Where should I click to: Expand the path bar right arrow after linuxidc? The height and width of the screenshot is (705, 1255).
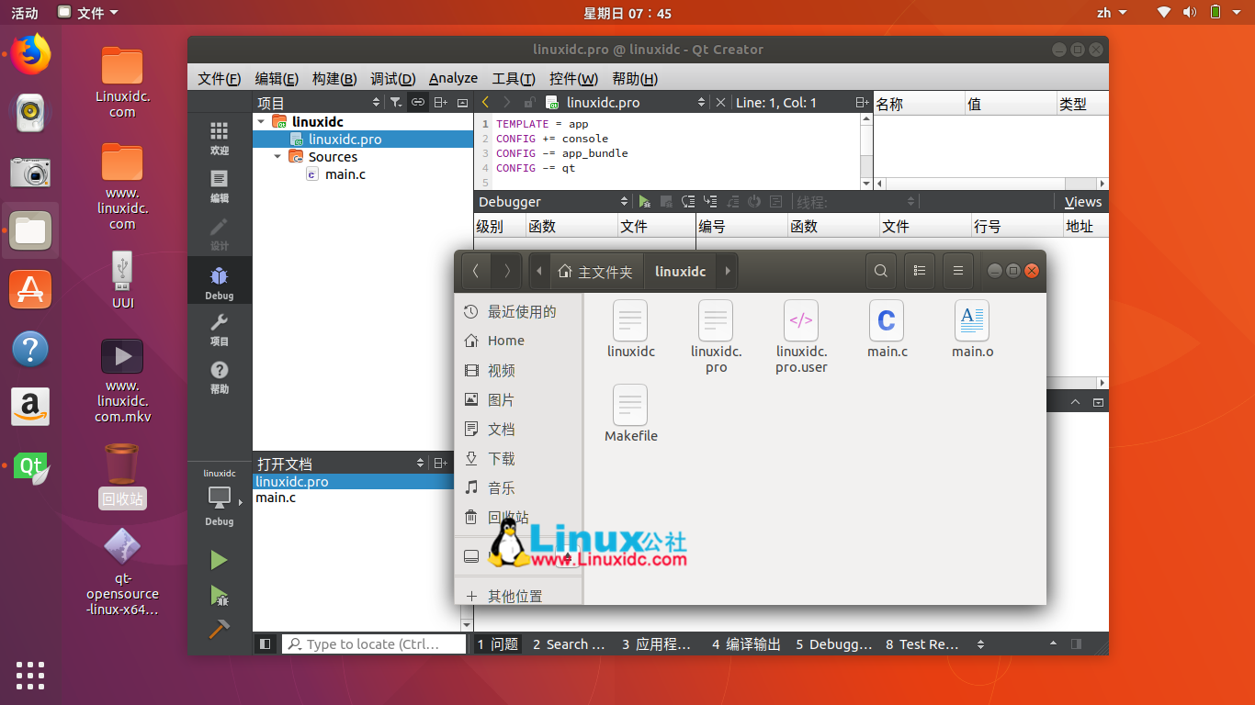[x=727, y=271]
